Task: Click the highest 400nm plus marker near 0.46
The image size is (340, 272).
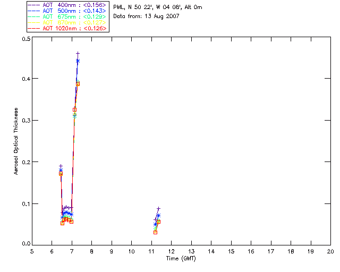Action: pyautogui.click(x=78, y=53)
